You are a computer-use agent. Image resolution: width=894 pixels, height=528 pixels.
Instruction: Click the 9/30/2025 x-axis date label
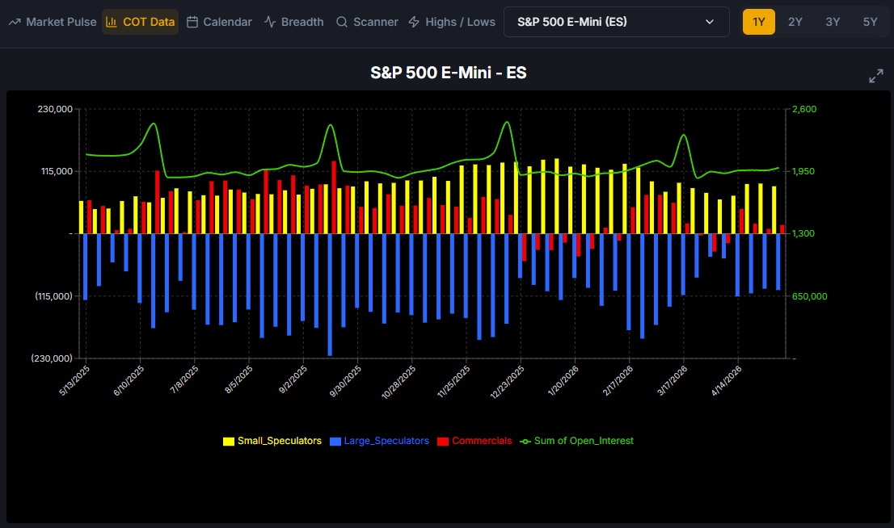pyautogui.click(x=345, y=381)
